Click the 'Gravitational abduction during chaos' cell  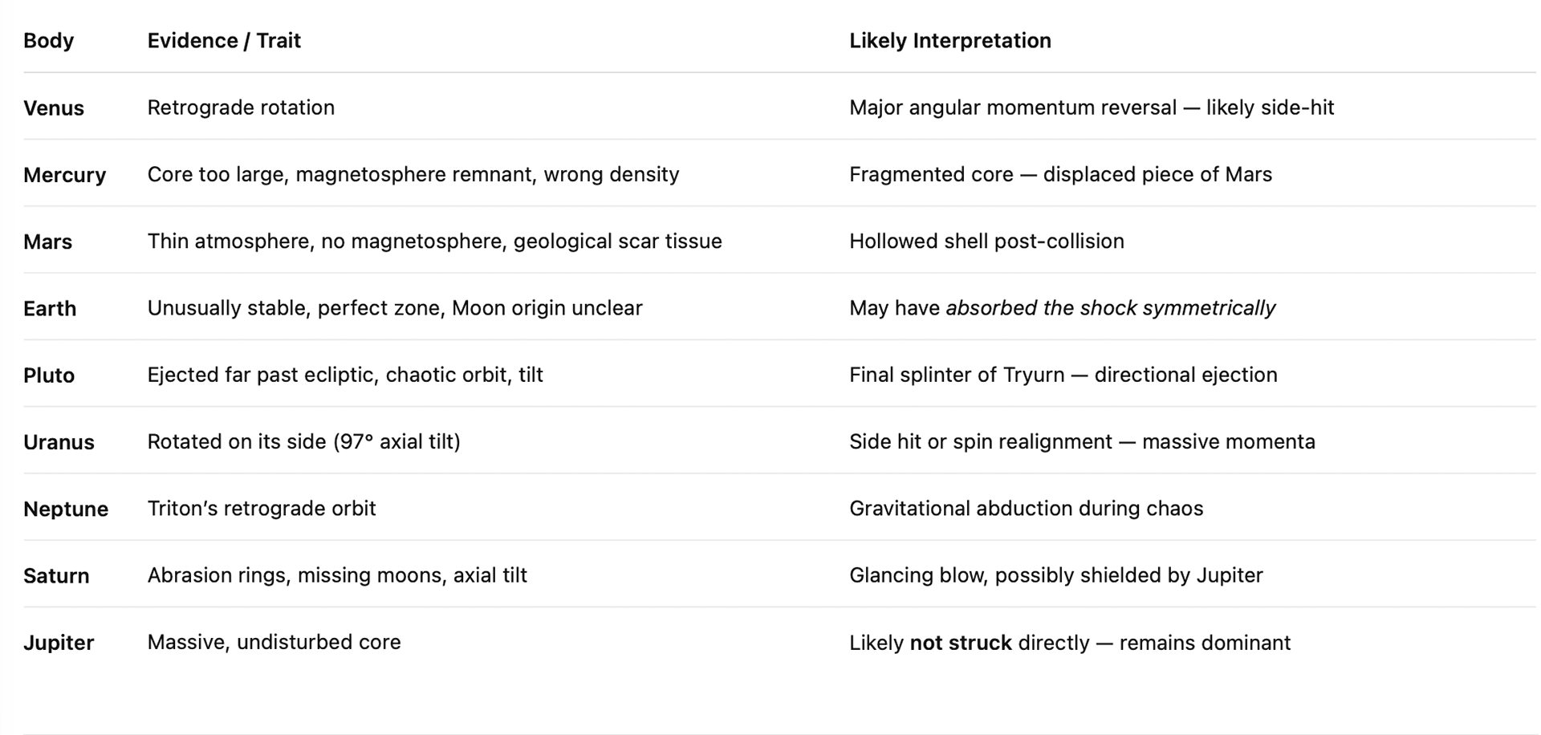click(1026, 508)
